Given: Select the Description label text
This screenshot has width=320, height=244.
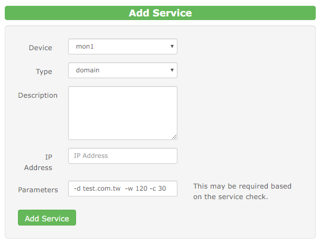Looking at the screenshot, I should point(37,95).
